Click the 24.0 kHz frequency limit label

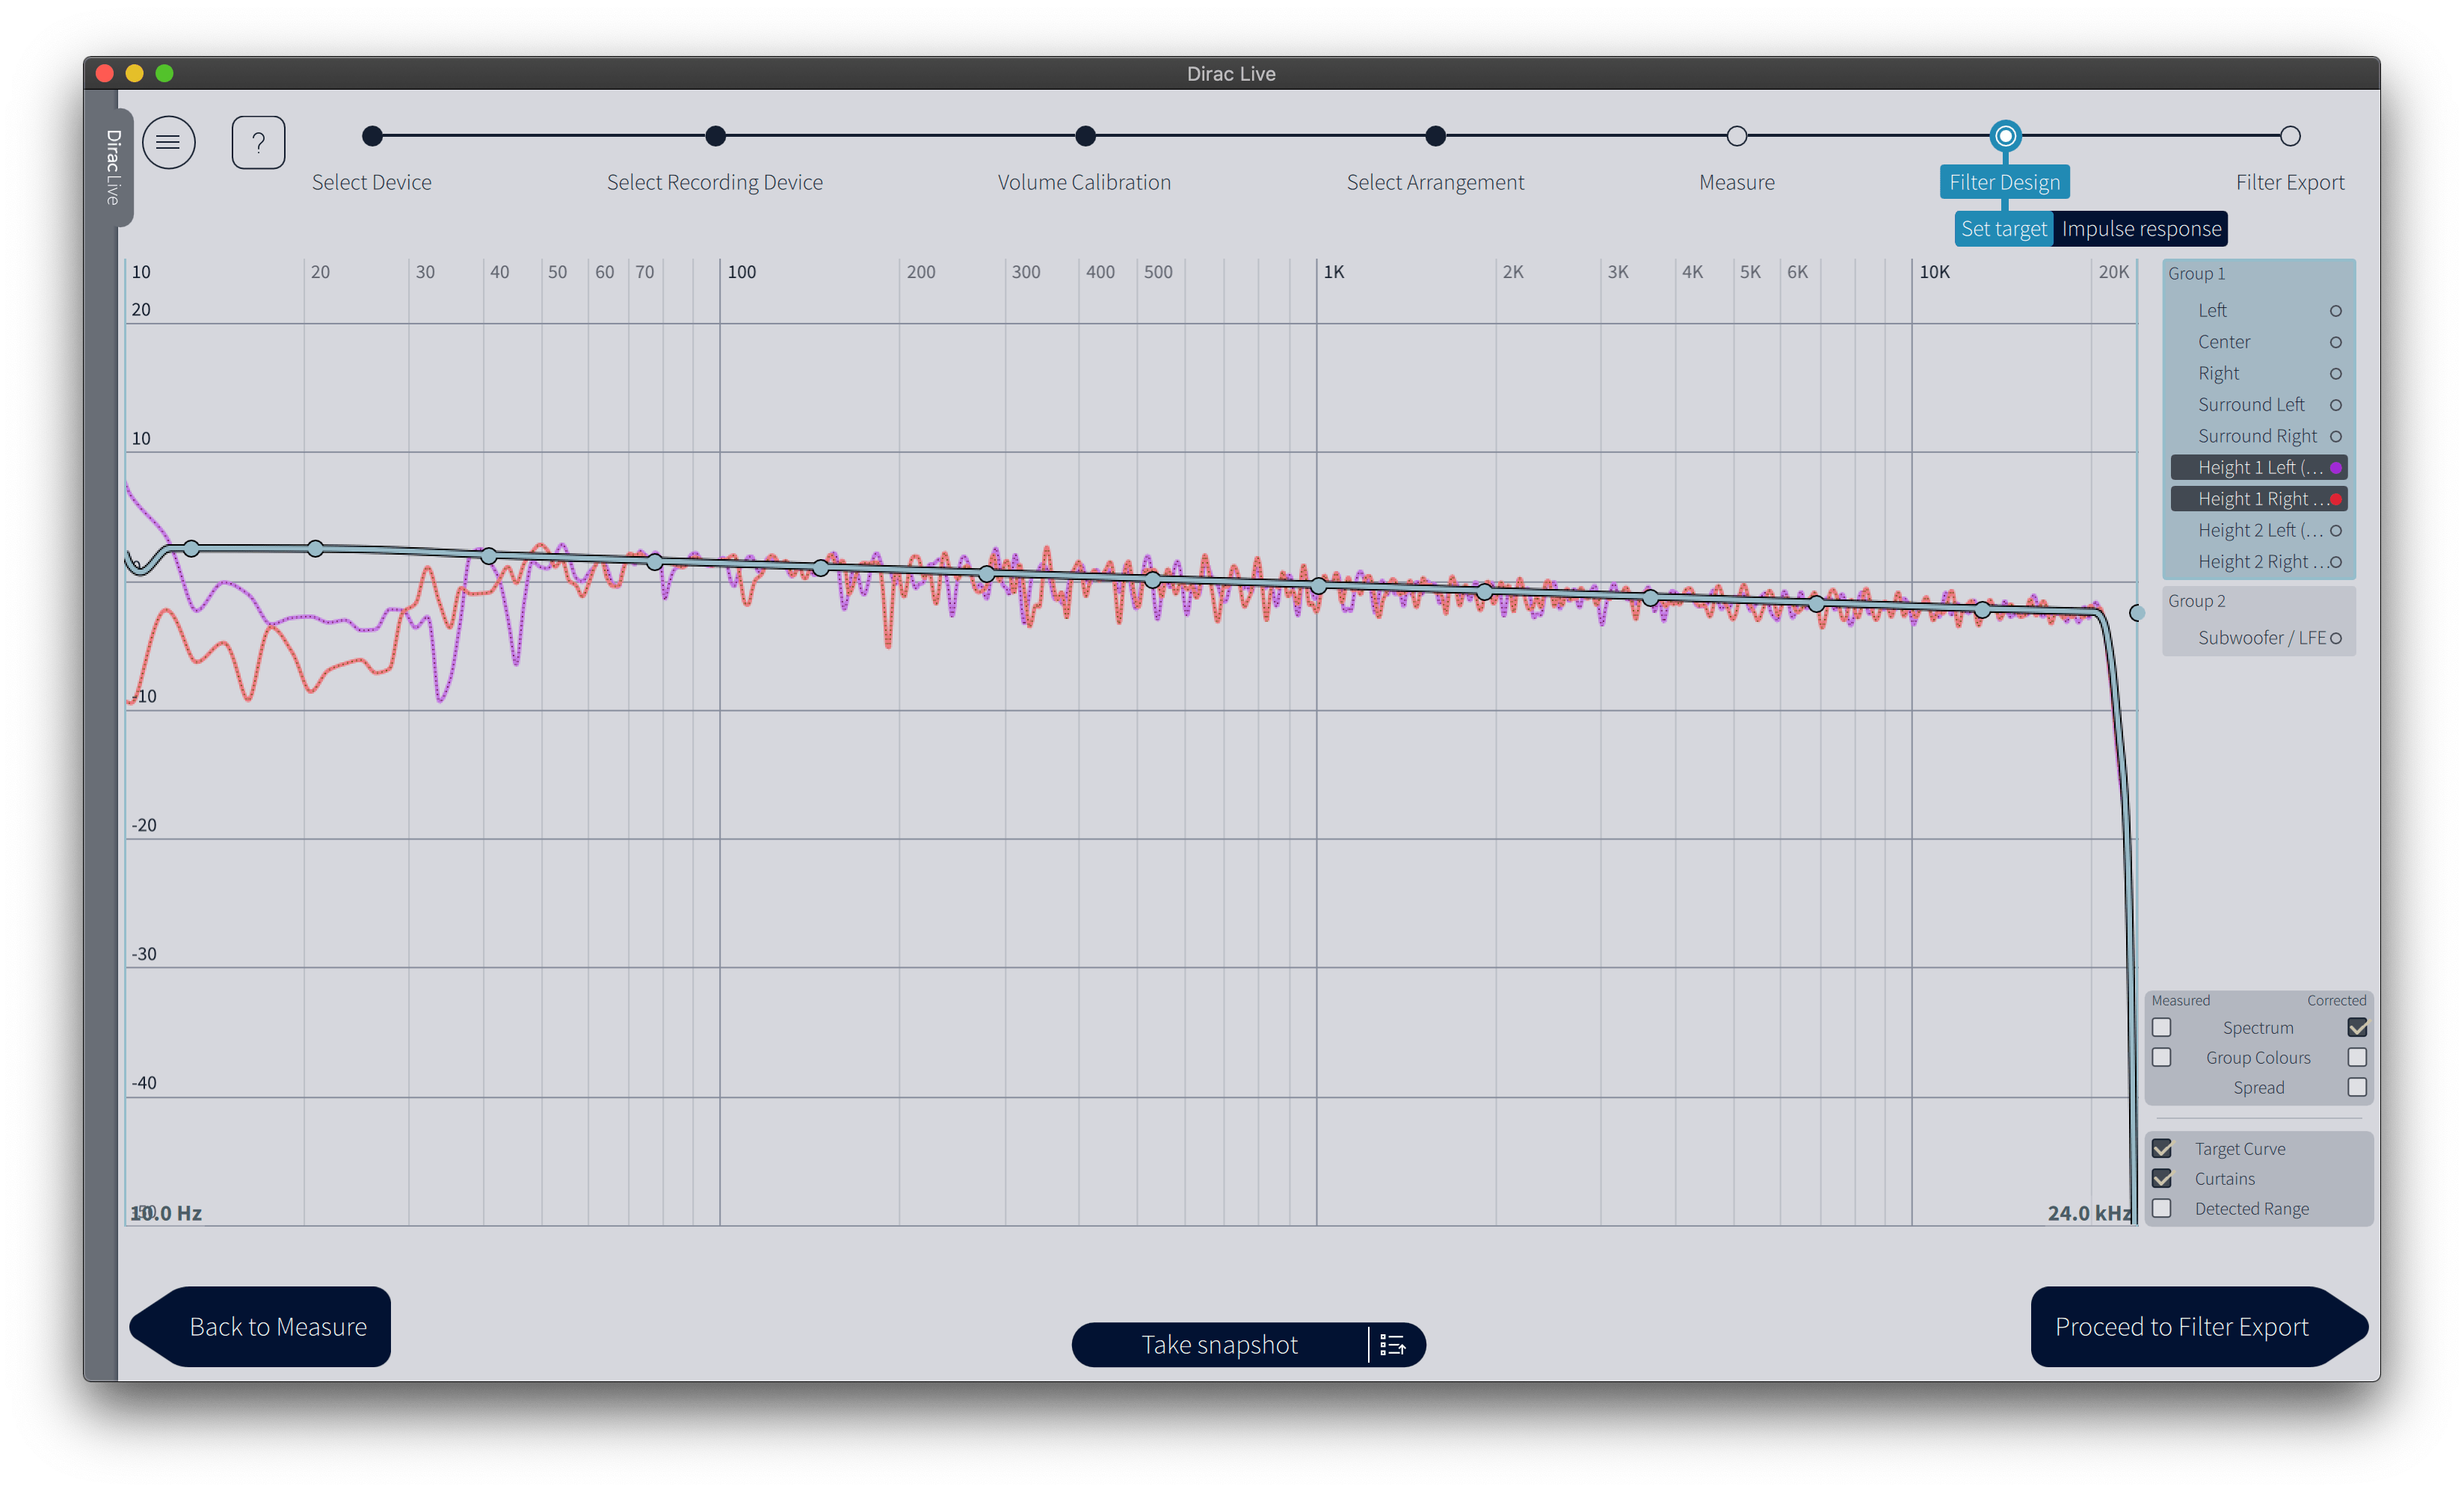(x=2089, y=1213)
